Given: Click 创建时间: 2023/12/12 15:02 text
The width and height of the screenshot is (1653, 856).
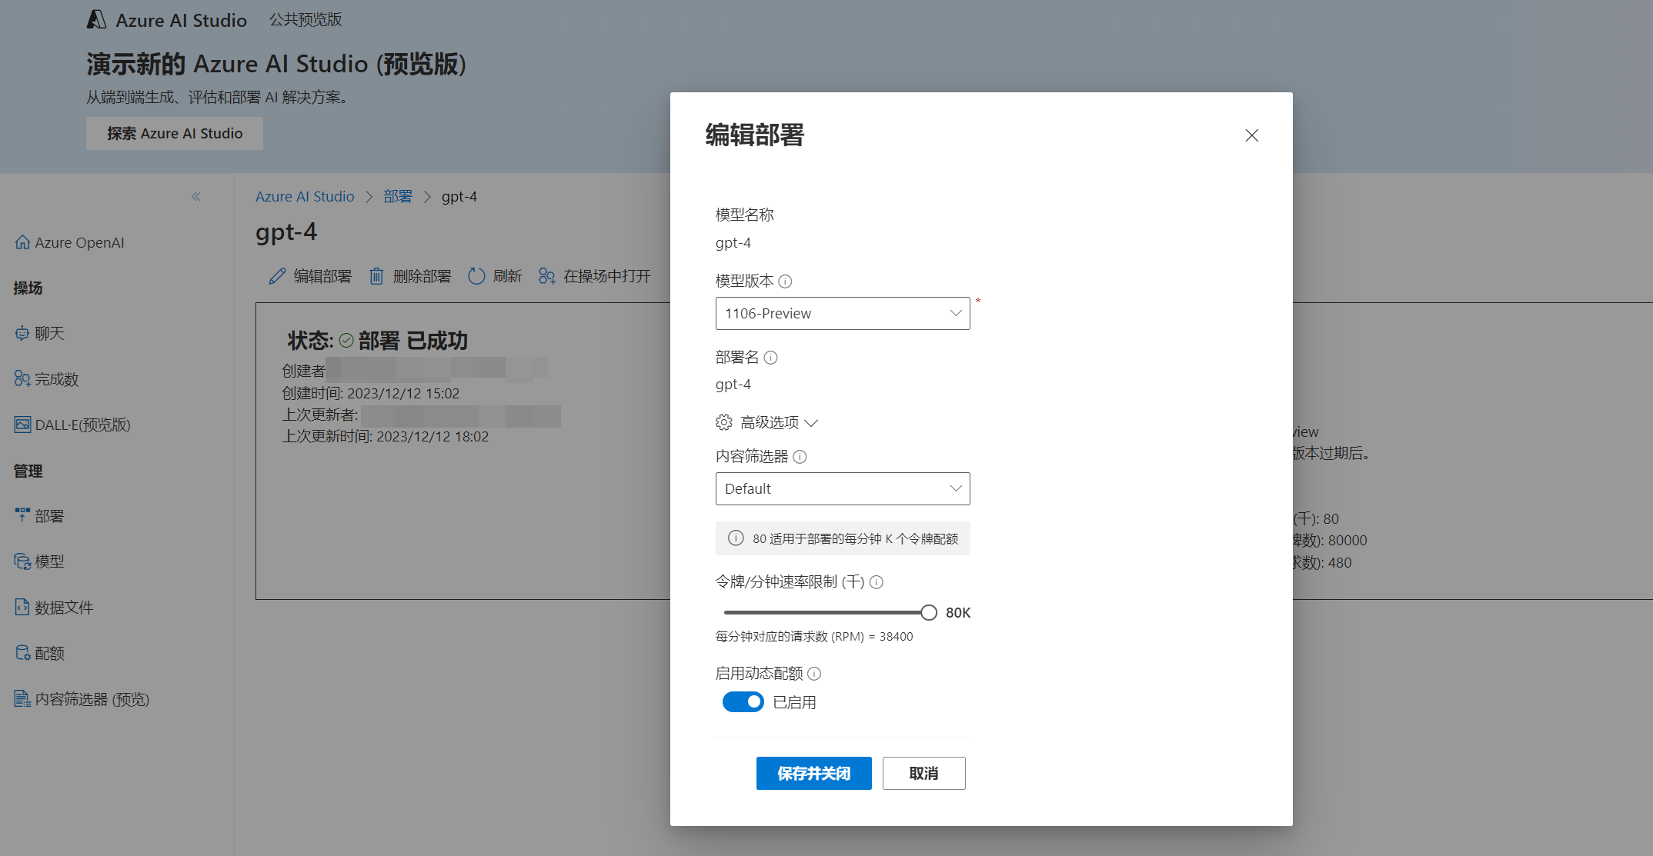Looking at the screenshot, I should [x=371, y=393].
